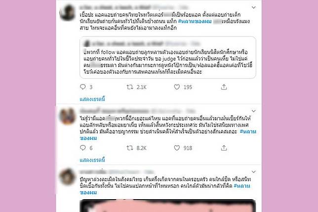Retweet the post showing 8.2K retweets
This screenshot has width=318, height=212.
[x=130, y=148]
